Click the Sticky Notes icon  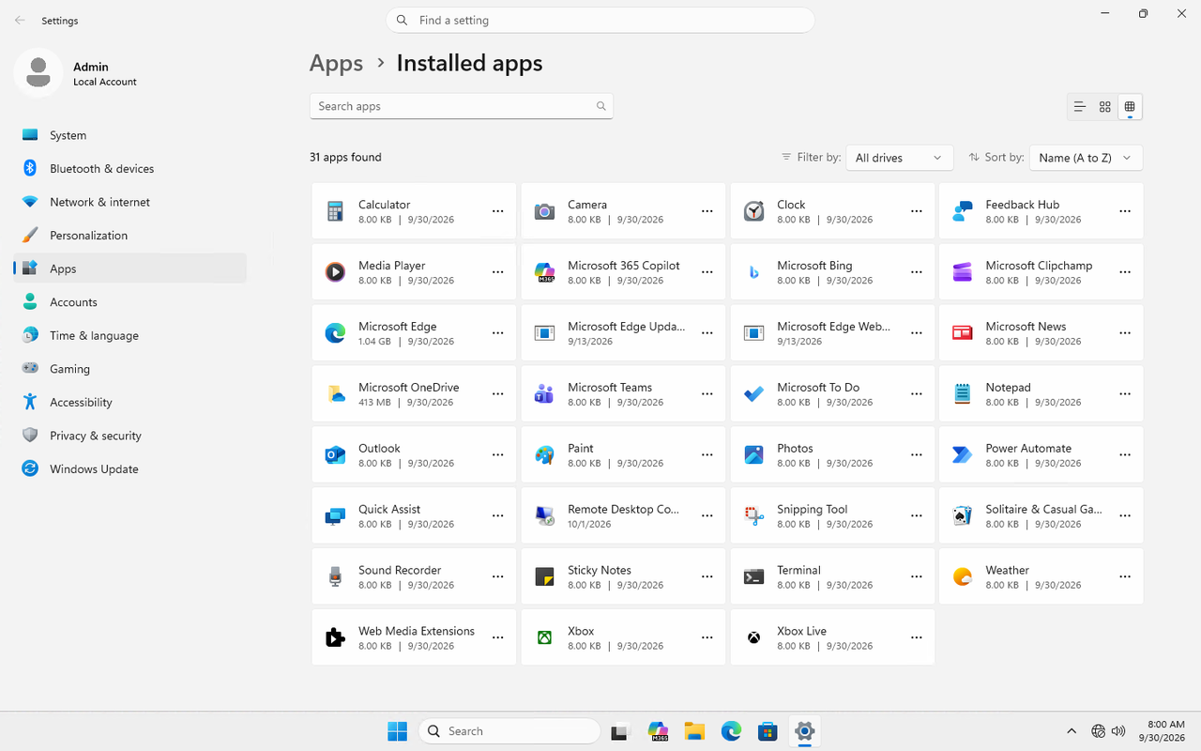pos(544,577)
